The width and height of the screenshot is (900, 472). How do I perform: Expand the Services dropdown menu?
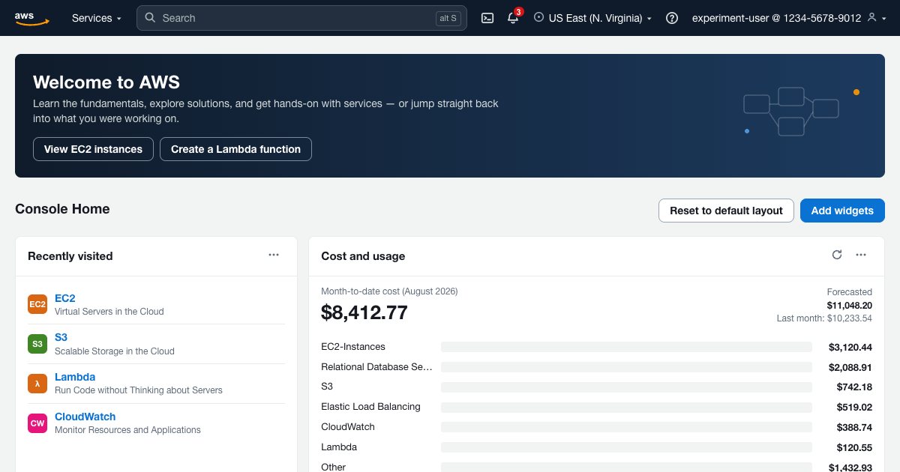(96, 18)
